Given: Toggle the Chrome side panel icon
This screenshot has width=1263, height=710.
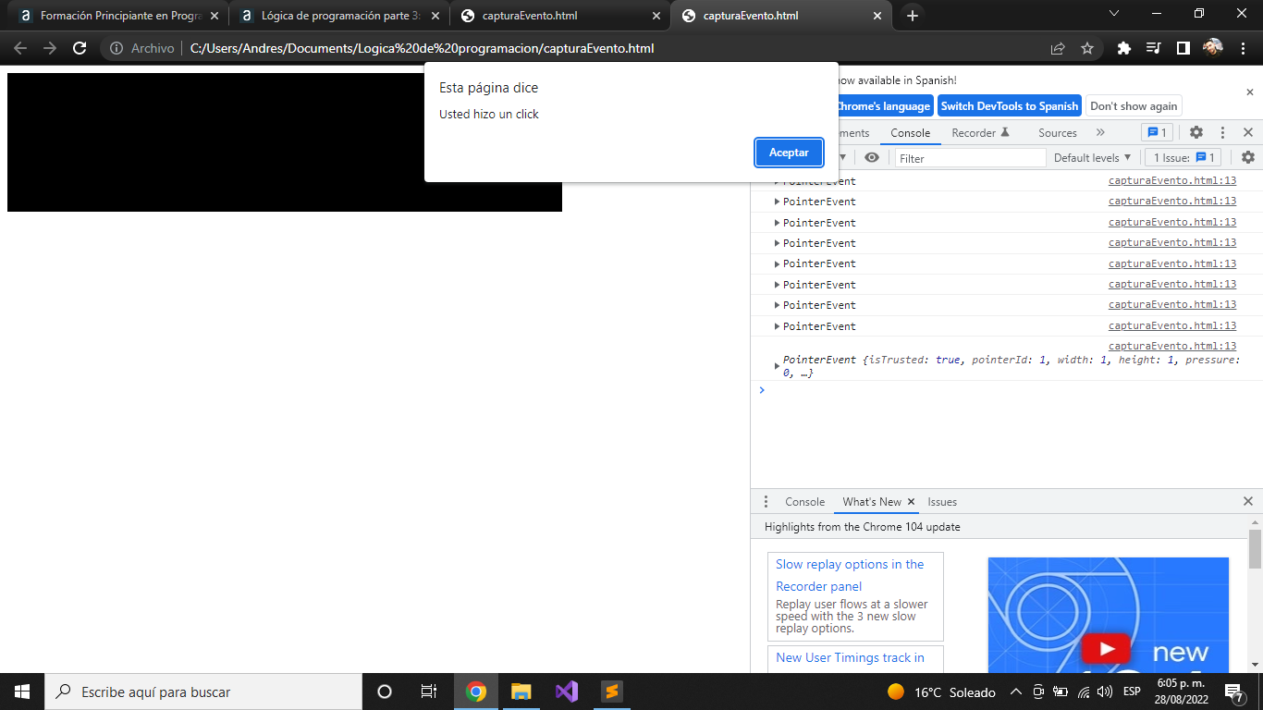Looking at the screenshot, I should click(x=1183, y=48).
